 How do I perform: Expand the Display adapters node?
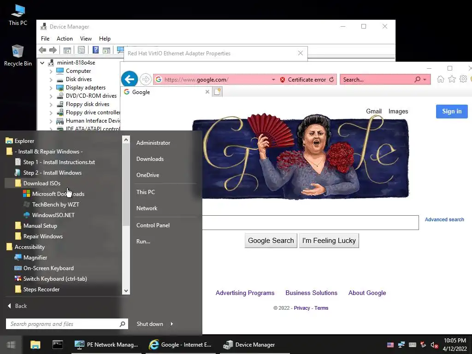[51, 88]
